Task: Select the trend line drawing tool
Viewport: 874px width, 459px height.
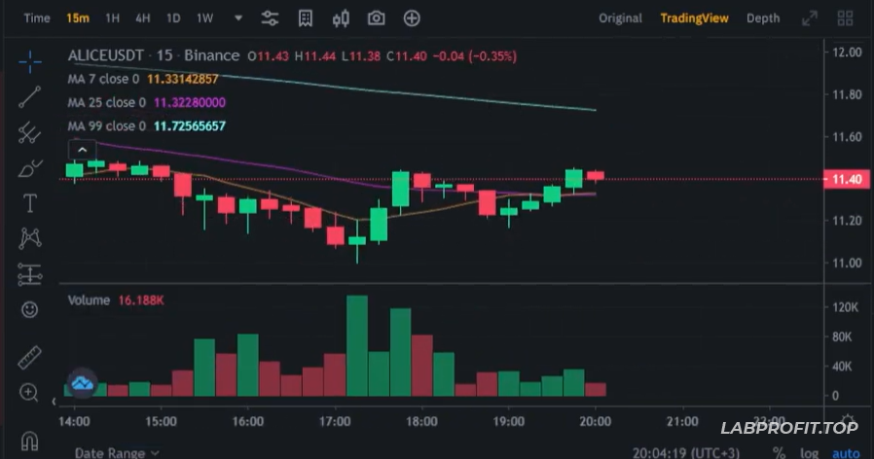Action: point(30,96)
